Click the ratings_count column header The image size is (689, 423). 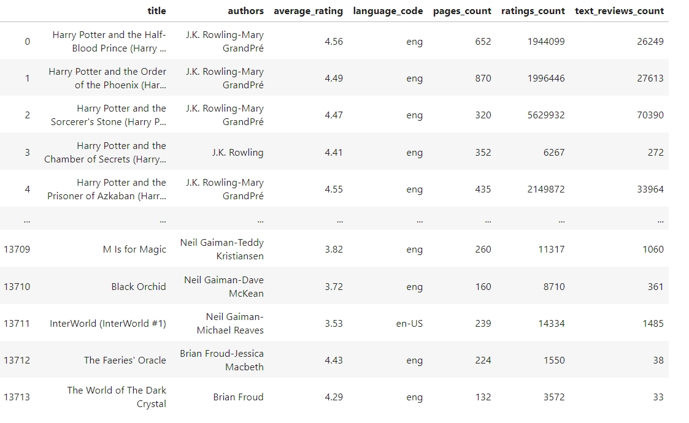pos(533,11)
